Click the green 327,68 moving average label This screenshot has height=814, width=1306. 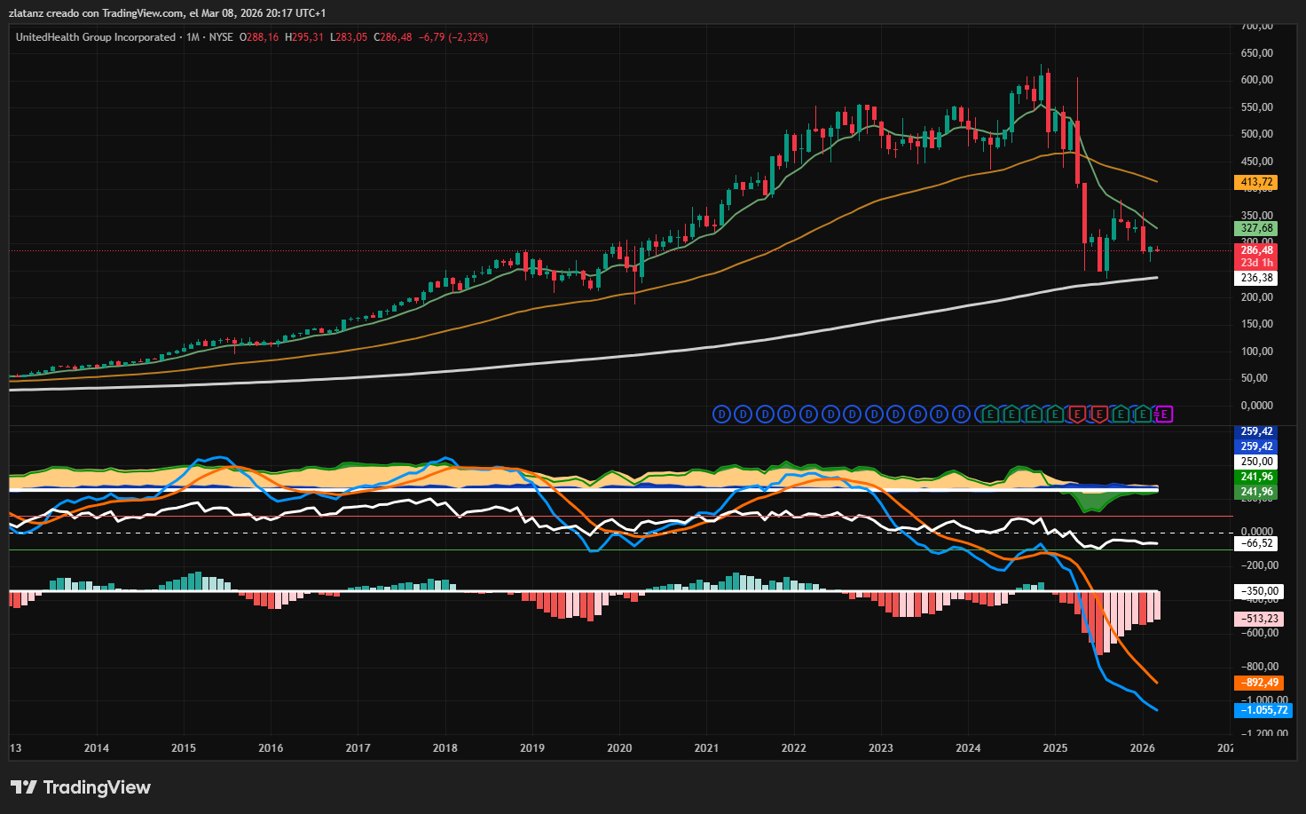(x=1256, y=229)
